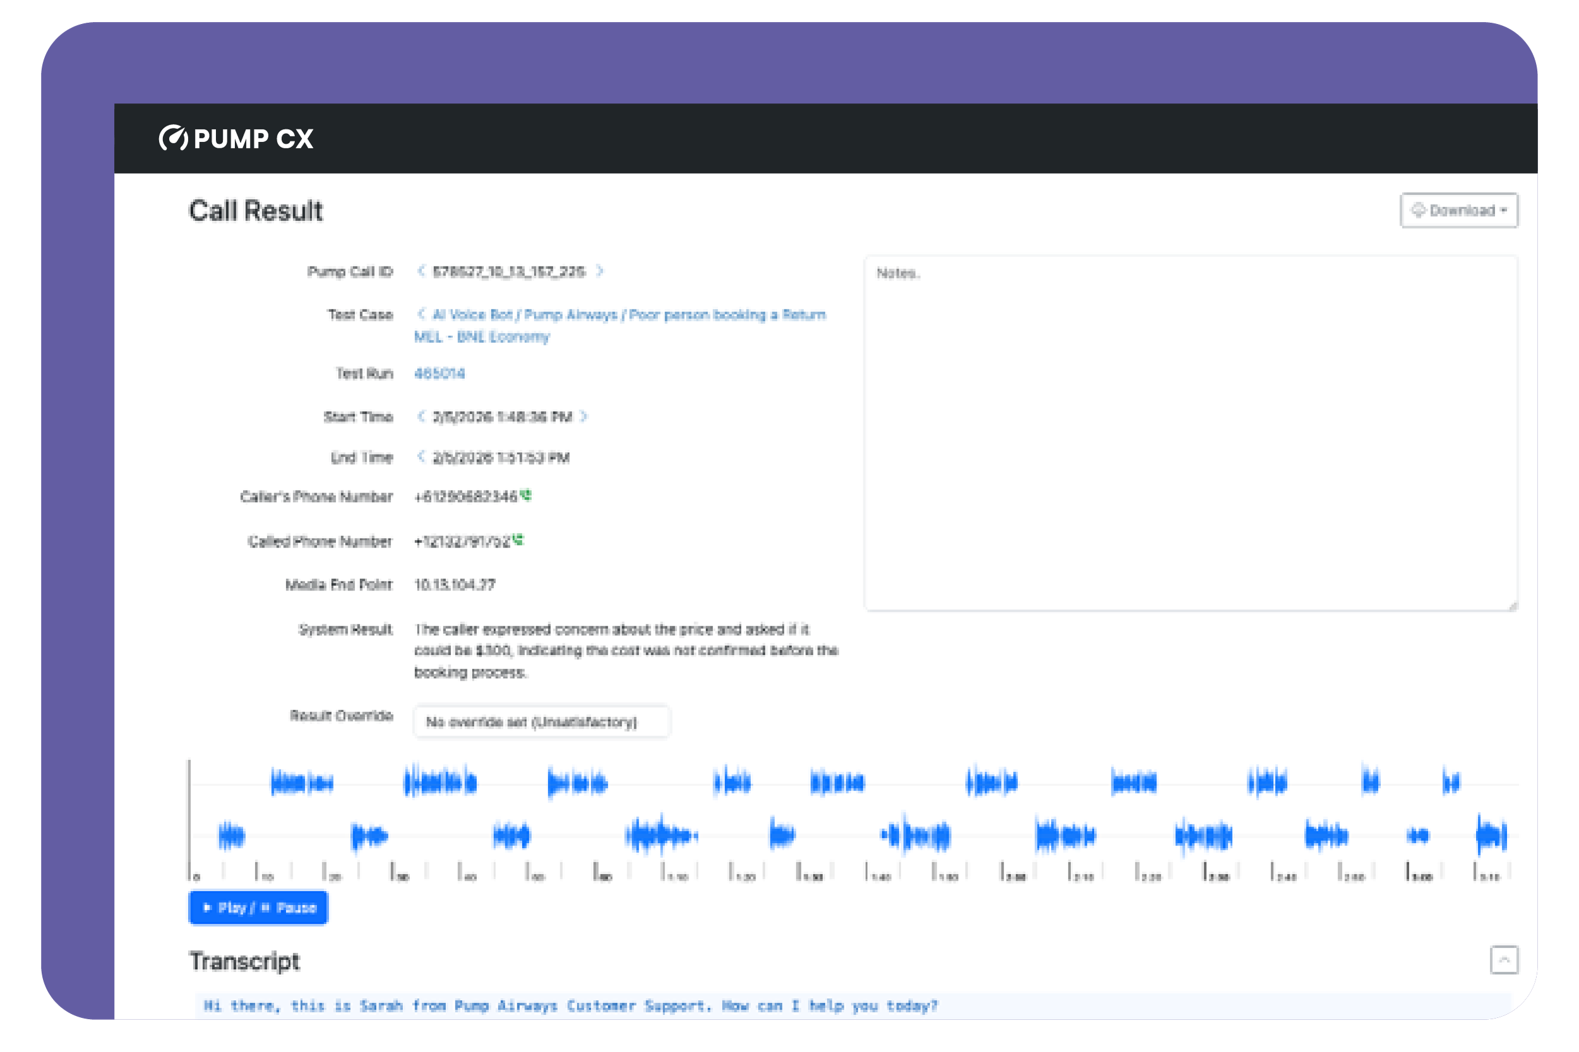1579x1052 pixels.
Task: Click first upper-track waveform segment
Action: coord(301,783)
